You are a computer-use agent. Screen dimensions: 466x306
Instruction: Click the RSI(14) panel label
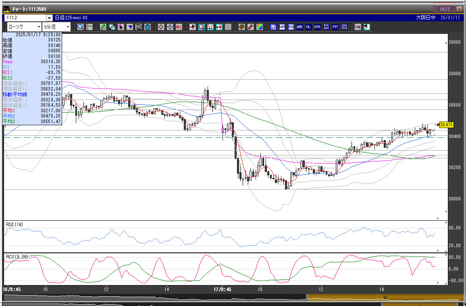tap(15, 224)
